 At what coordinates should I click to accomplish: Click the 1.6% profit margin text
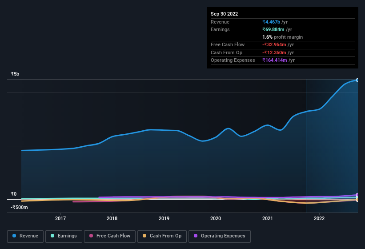coord(283,37)
